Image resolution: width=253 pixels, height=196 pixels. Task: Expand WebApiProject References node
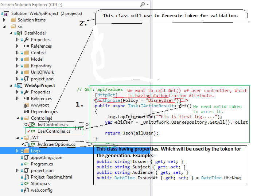pos(17,99)
